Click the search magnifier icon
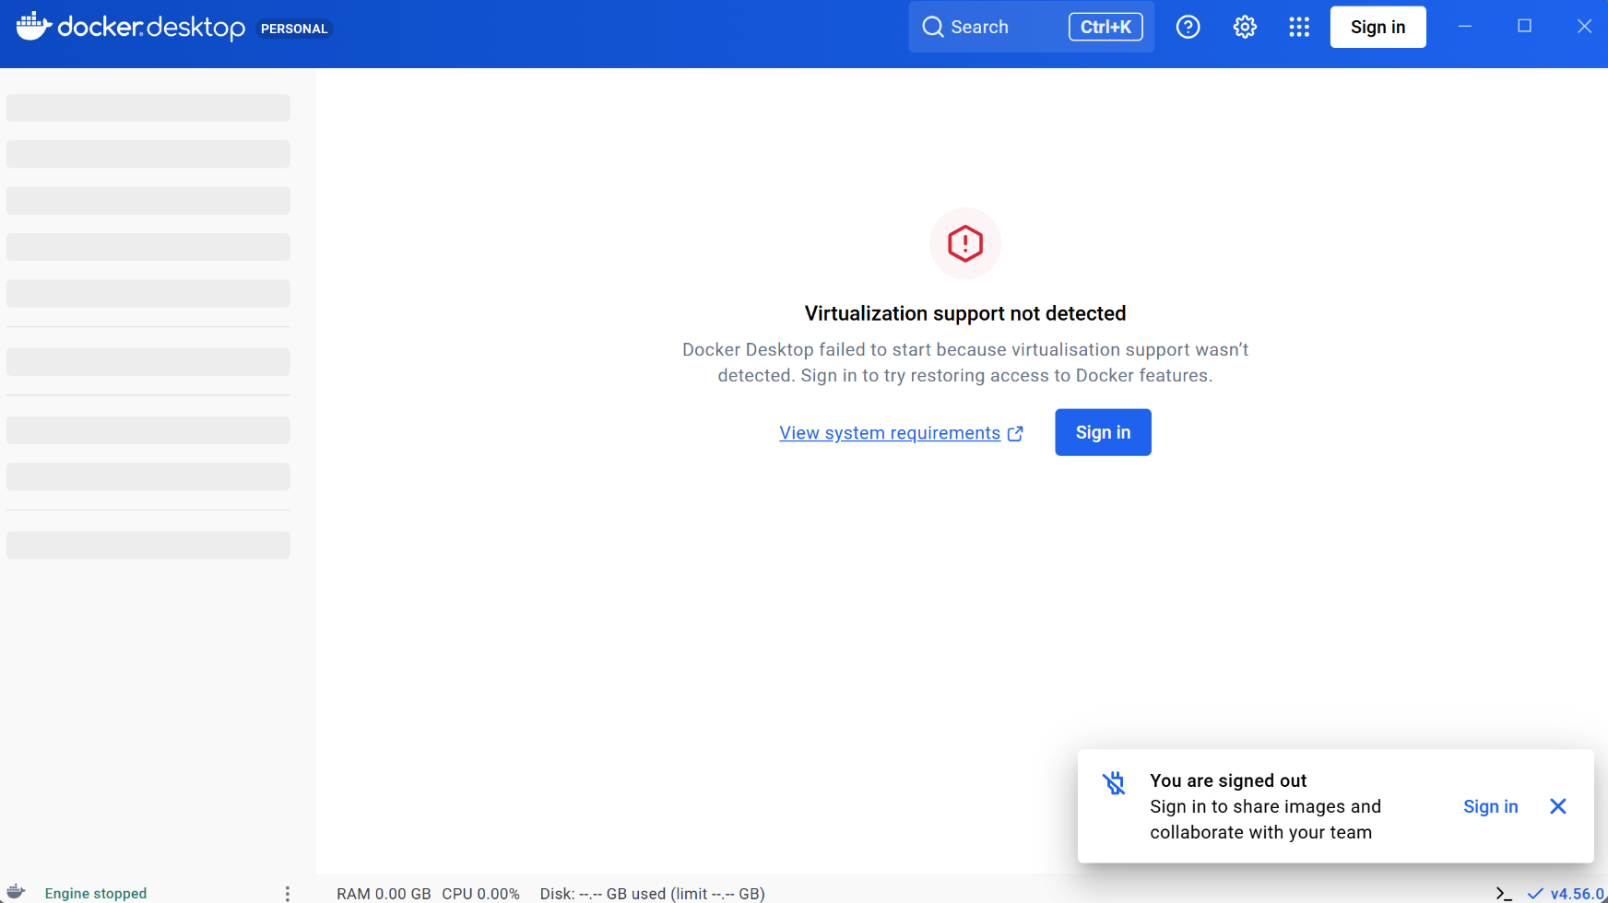Image resolution: width=1608 pixels, height=903 pixels. 933,27
